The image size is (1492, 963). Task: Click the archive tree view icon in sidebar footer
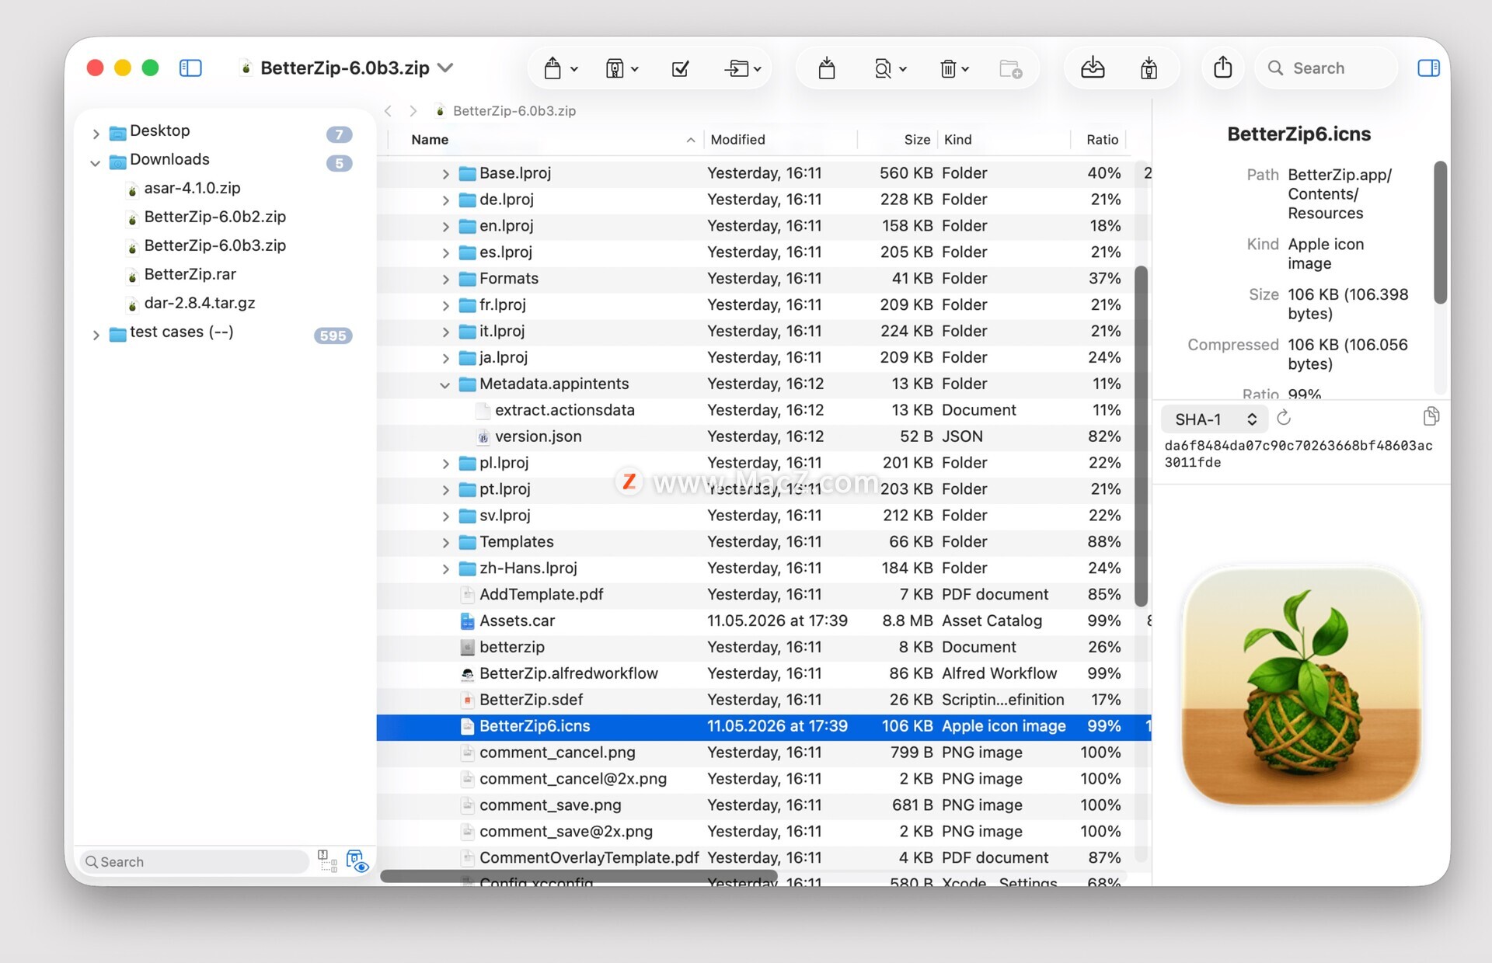point(327,860)
